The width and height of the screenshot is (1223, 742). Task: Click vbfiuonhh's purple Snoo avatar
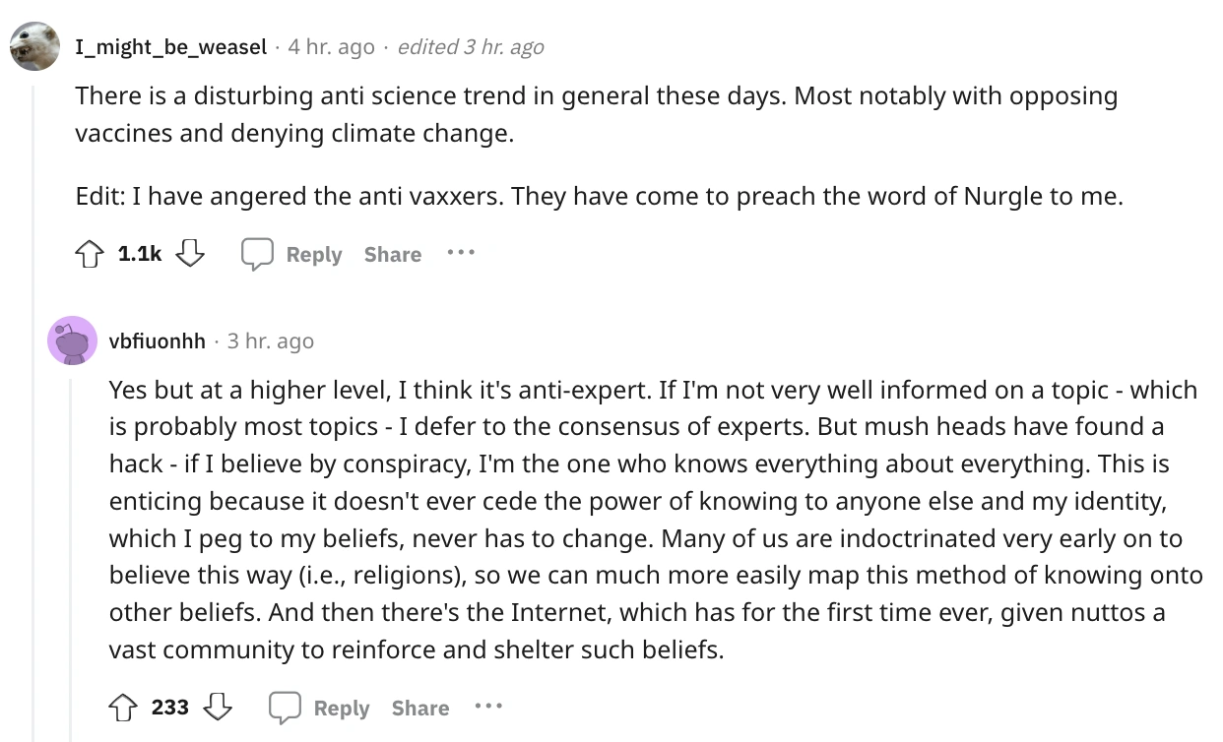pos(72,340)
